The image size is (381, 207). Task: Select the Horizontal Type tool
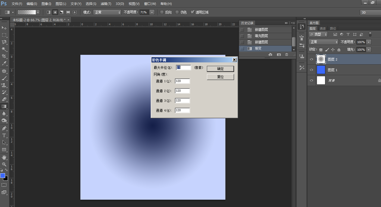(4, 135)
